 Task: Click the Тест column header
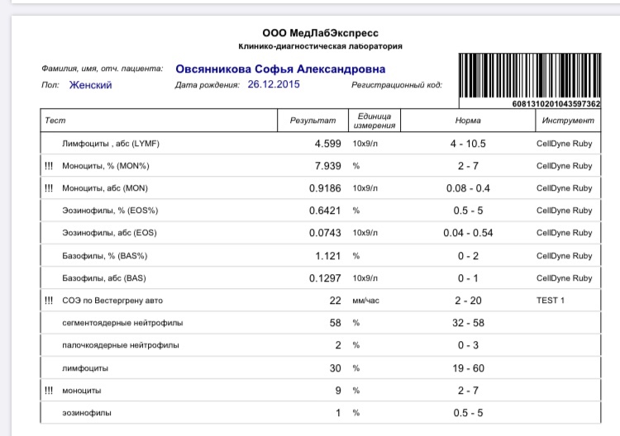[x=55, y=121]
